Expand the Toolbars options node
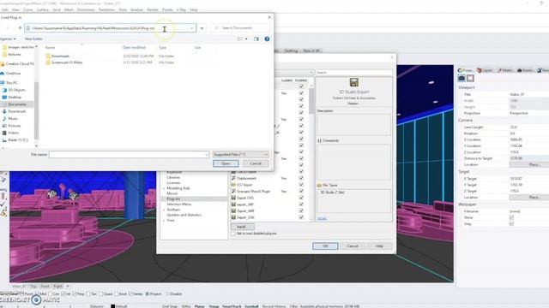The height and width of the screenshot is (308, 549). coord(164,210)
